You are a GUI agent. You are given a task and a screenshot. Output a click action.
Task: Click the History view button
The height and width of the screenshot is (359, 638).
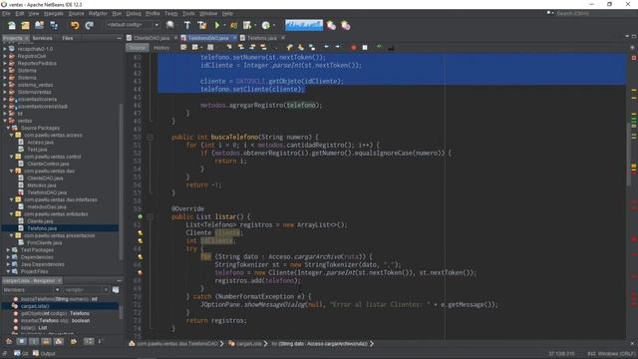coord(161,48)
